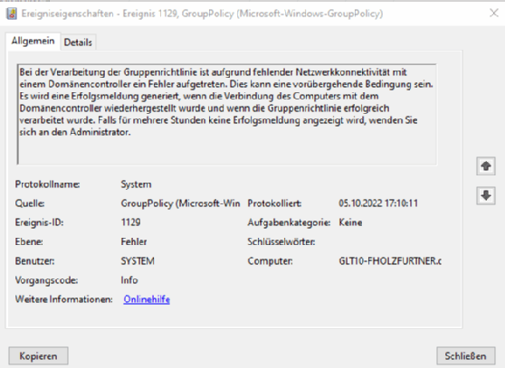Image resolution: width=505 pixels, height=368 pixels.
Task: Select the Ereignis-ID value 1129
Action: point(130,222)
